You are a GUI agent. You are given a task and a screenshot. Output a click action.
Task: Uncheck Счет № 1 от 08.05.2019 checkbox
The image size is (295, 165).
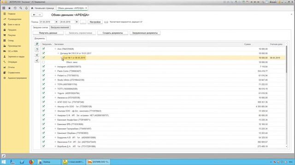43,58
